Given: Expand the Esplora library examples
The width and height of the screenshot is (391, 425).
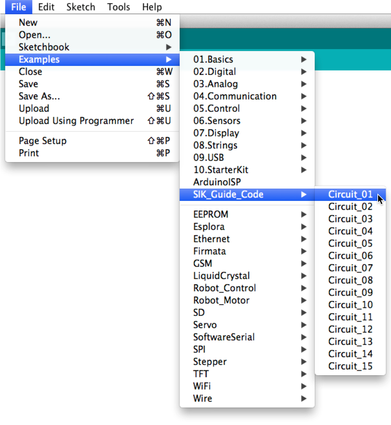Looking at the screenshot, I should [247, 227].
